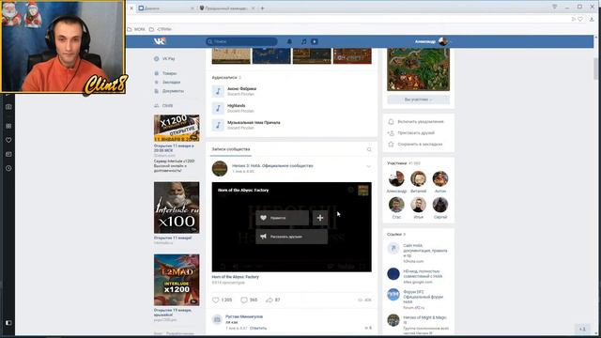Click the Вы участник dropdown button

coord(418,100)
